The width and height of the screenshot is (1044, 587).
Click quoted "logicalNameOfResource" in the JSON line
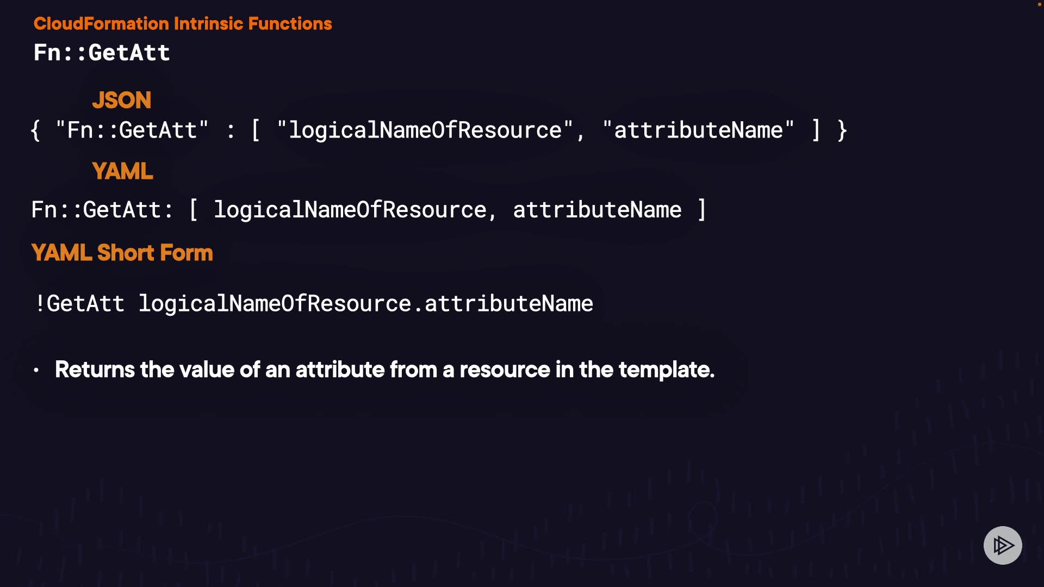pyautogui.click(x=425, y=130)
